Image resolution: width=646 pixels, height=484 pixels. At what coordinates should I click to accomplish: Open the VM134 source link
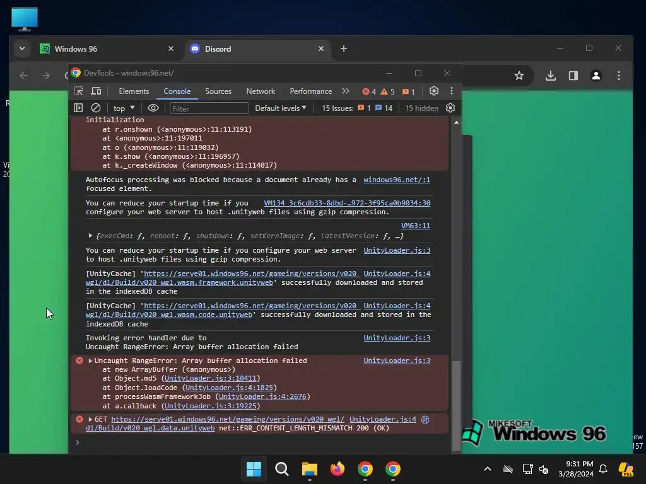[x=347, y=203]
